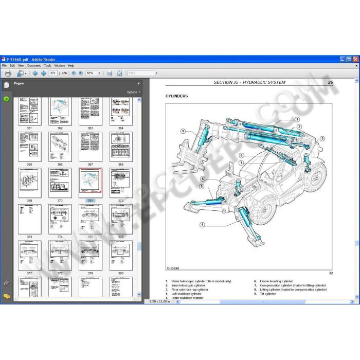Open the Comments speech bubble icon
The image size is (360, 360).
[6, 296]
